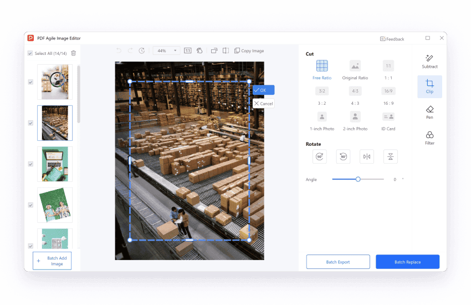Flip the image vertically
Viewport: 471px width, 305px height.
[391, 157]
